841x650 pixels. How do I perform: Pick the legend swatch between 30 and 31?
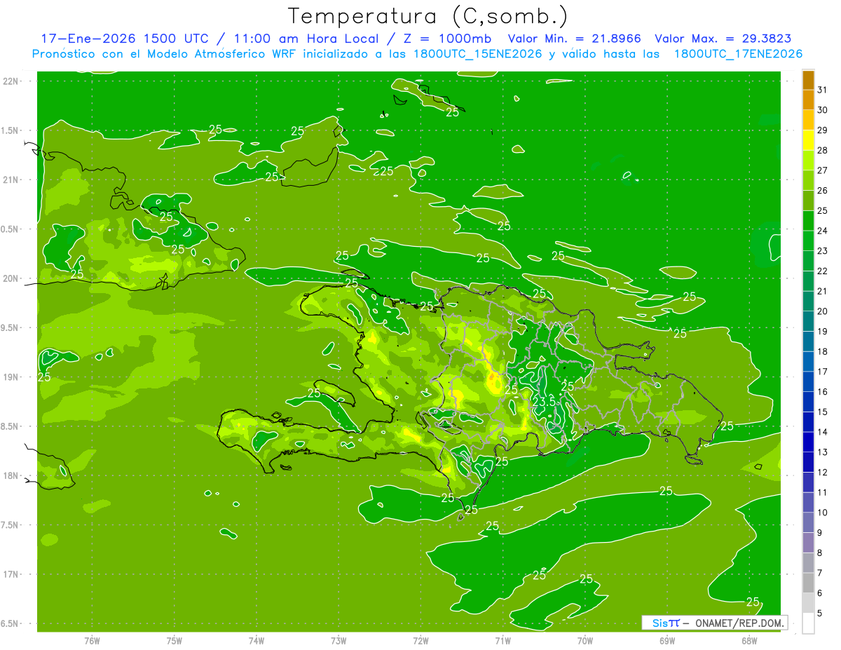coord(808,100)
